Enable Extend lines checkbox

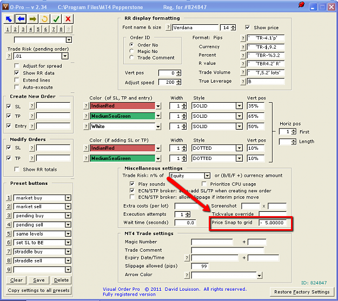pos(17,80)
